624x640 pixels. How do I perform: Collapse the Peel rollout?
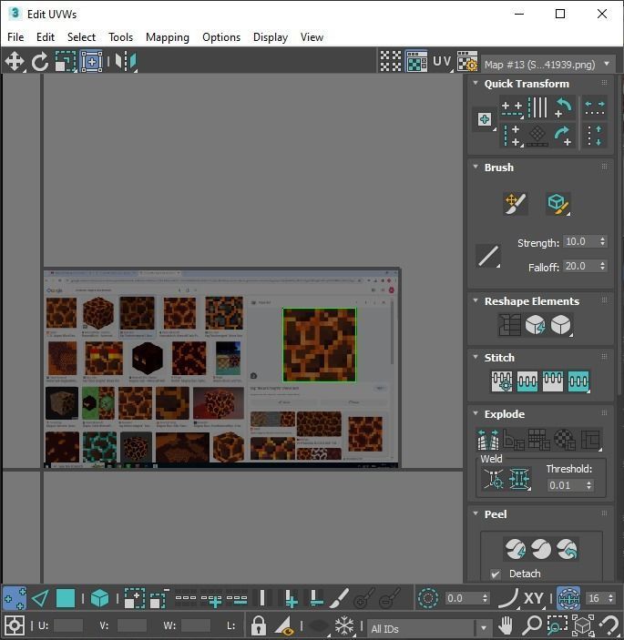click(x=476, y=513)
